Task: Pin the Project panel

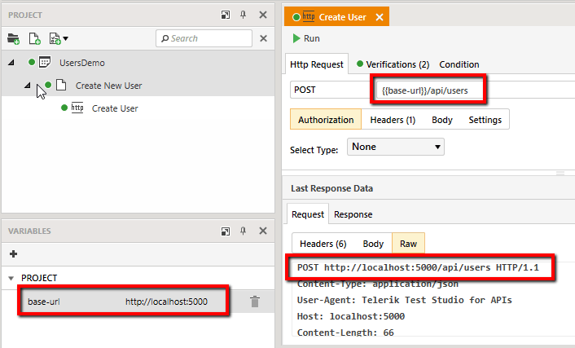Action: pos(244,15)
